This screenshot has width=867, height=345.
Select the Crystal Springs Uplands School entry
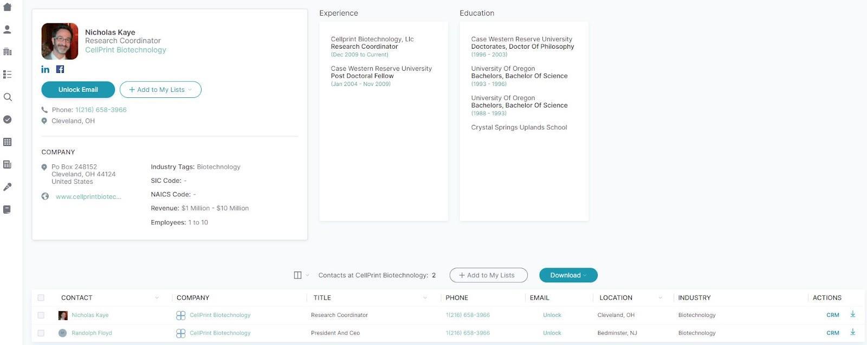coord(519,128)
